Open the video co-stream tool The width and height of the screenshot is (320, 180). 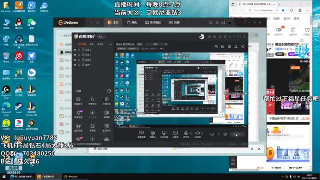coord(78,114)
